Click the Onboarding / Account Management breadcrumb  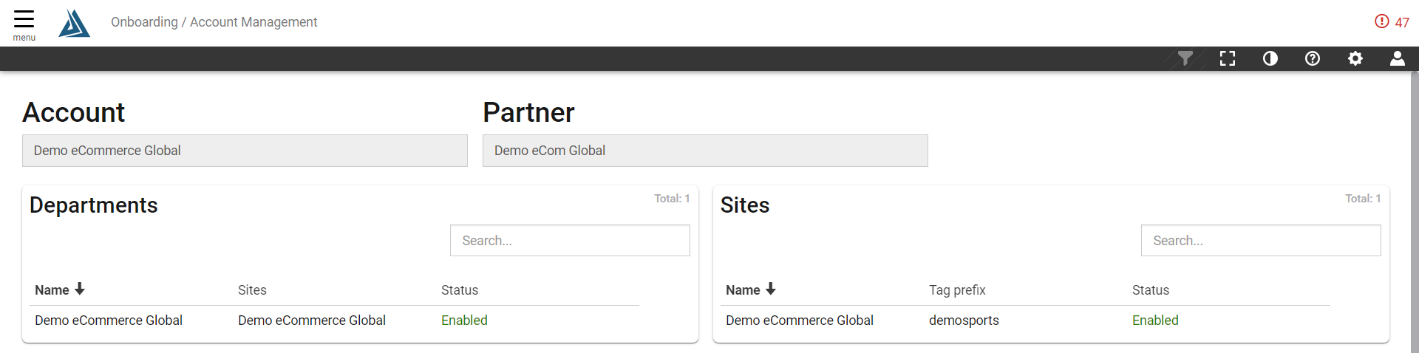click(214, 22)
